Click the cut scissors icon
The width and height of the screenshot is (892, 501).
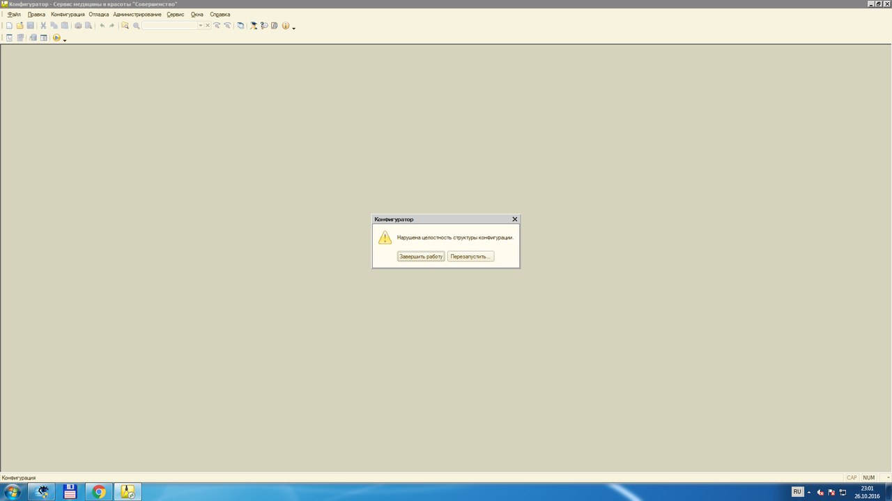tap(43, 26)
